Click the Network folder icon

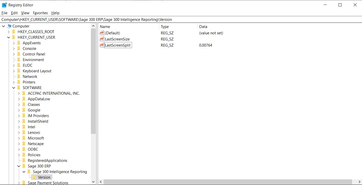tap(19, 76)
